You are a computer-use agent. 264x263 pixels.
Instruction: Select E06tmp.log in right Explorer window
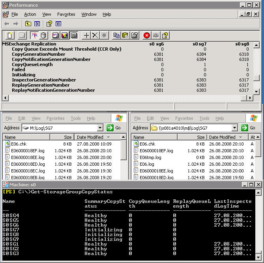(150, 157)
